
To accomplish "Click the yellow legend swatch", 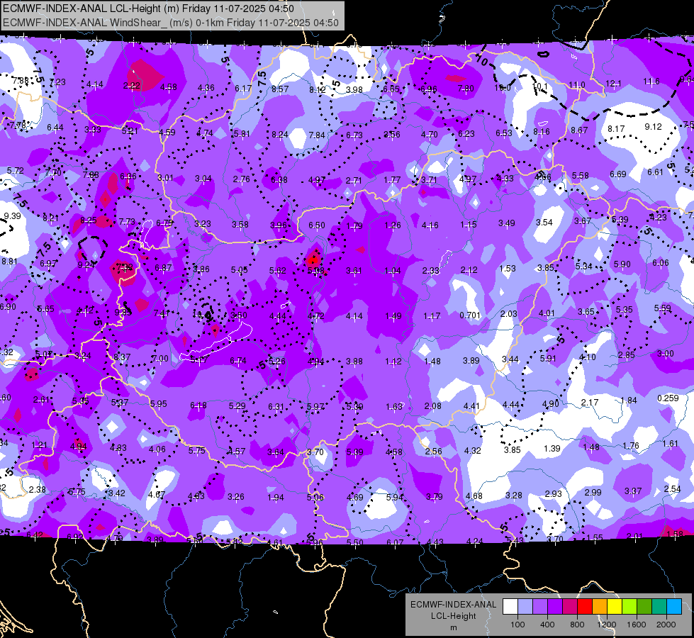I will [615, 607].
